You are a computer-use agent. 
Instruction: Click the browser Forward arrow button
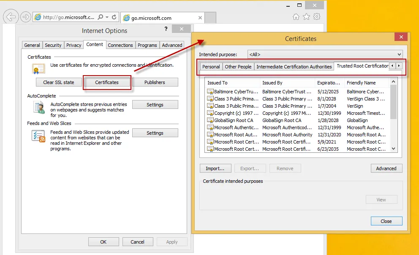tap(26, 17)
